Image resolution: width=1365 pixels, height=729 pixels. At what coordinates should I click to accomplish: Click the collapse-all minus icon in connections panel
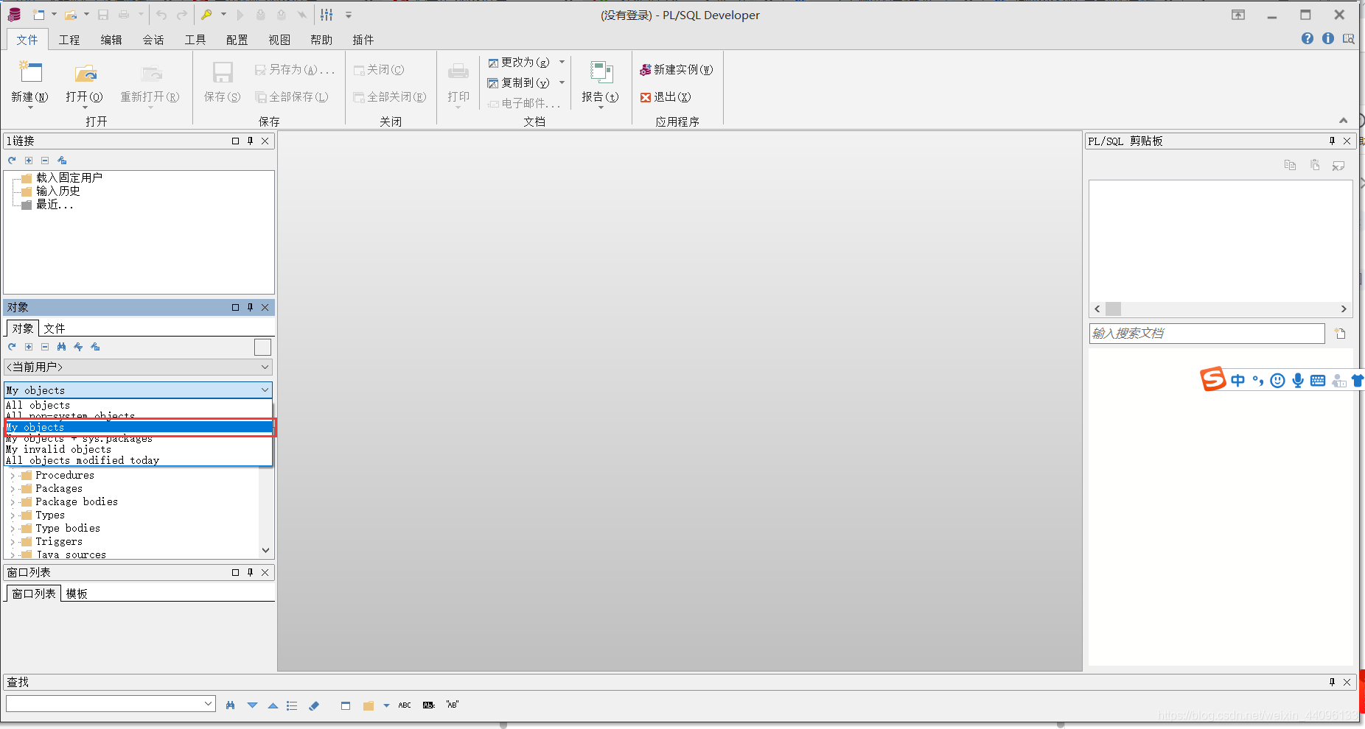[45, 160]
